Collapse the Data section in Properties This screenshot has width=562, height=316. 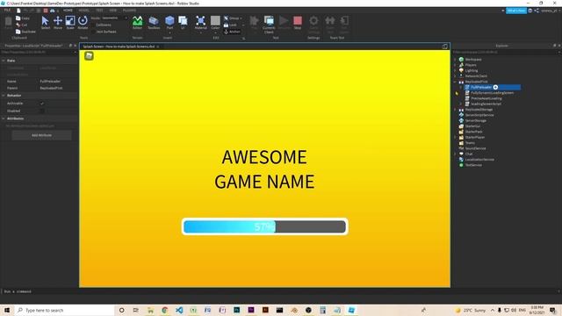pos(4,61)
